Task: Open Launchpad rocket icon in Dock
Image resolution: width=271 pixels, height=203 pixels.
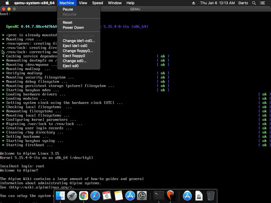Action: 72,196
